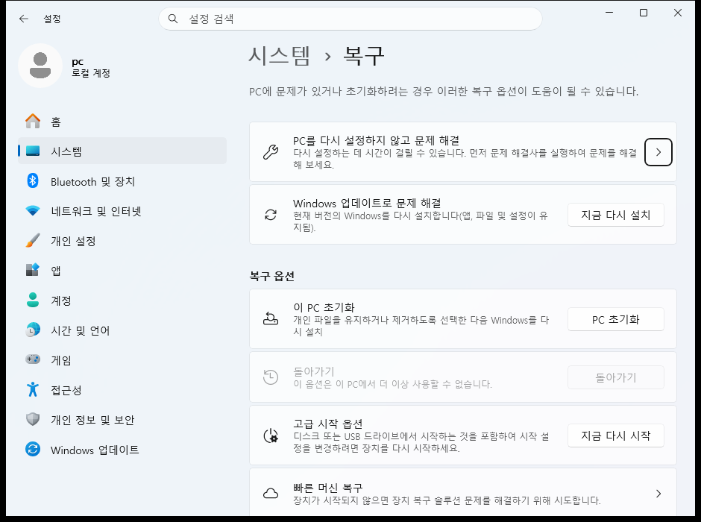Click the 시간 및 언어 clock icon

[x=33, y=330]
